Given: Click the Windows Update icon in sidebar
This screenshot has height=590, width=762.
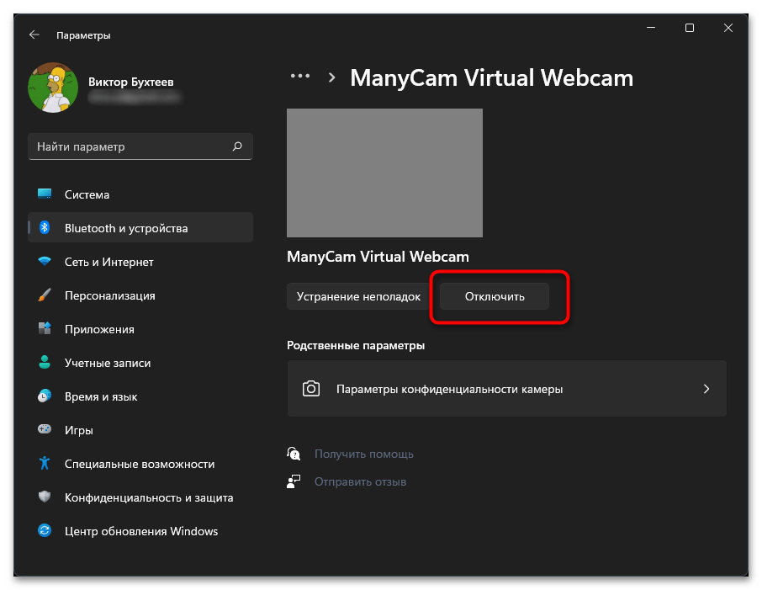Looking at the screenshot, I should click(45, 531).
